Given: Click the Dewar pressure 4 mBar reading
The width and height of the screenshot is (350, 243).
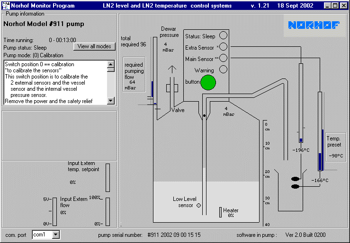Looking at the screenshot, I should [x=168, y=47].
